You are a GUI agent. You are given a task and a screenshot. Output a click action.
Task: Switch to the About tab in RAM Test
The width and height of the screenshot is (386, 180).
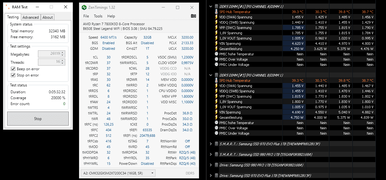click(x=47, y=17)
